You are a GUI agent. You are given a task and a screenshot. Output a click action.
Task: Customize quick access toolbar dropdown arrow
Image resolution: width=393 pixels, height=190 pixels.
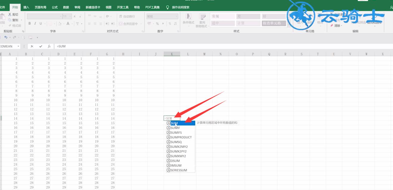pos(37,38)
